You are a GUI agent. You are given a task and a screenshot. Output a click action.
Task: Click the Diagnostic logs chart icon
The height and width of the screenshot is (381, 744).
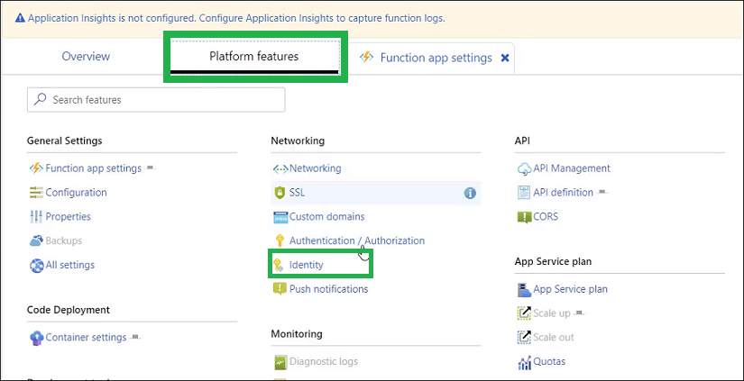click(x=280, y=362)
